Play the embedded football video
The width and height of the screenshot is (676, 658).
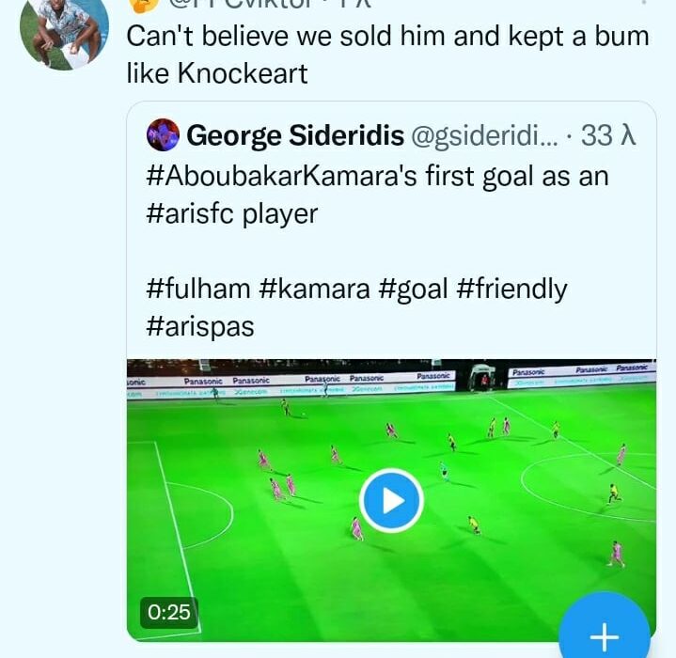[x=391, y=500]
